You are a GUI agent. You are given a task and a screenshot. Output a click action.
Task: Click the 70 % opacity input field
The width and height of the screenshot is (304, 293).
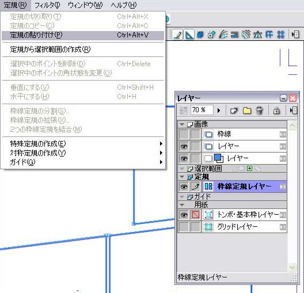(202, 110)
